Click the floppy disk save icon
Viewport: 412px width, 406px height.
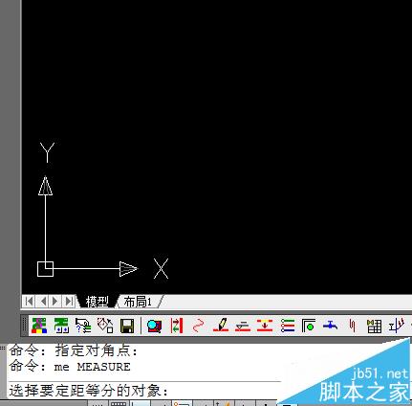point(127,326)
